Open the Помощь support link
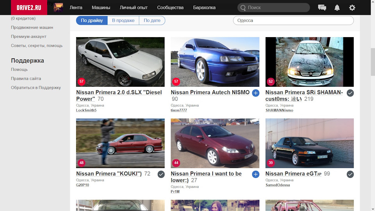 tap(19, 70)
